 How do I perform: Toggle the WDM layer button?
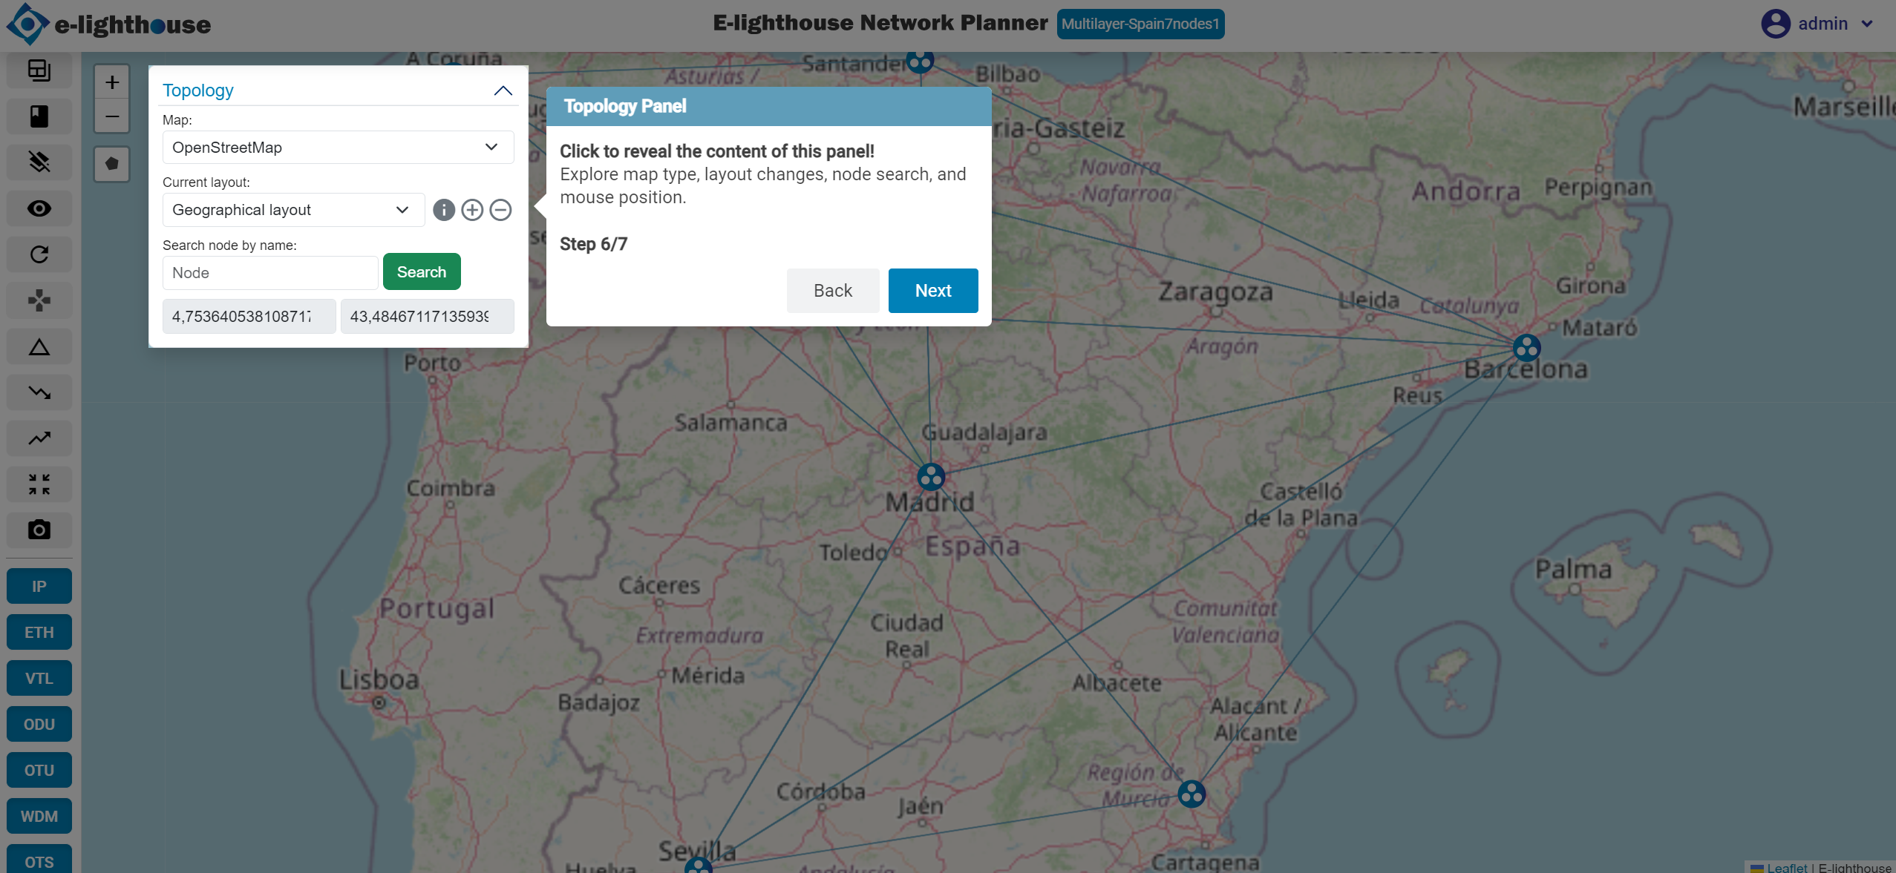tap(39, 816)
